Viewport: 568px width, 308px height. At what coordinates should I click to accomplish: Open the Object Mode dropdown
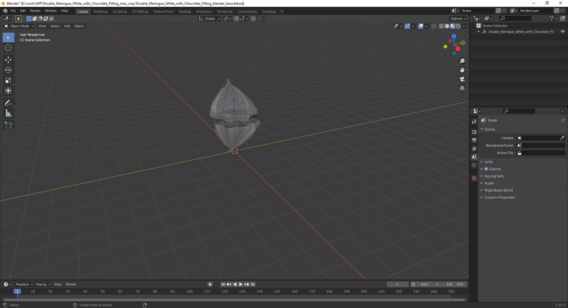(19, 26)
